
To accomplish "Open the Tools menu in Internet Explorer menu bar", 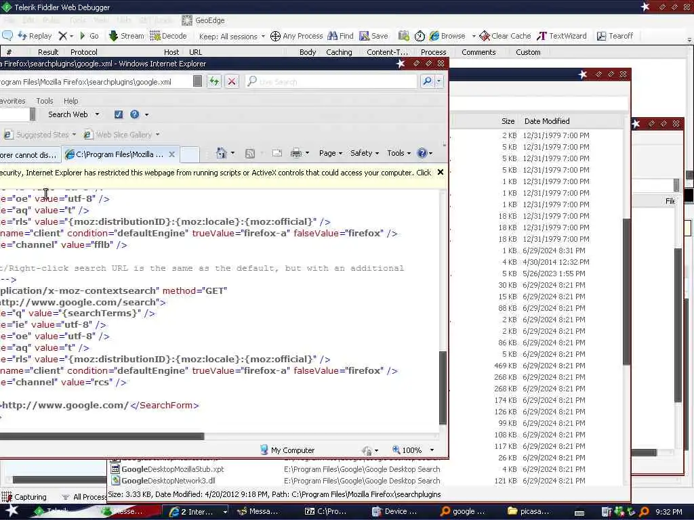I will [44, 101].
